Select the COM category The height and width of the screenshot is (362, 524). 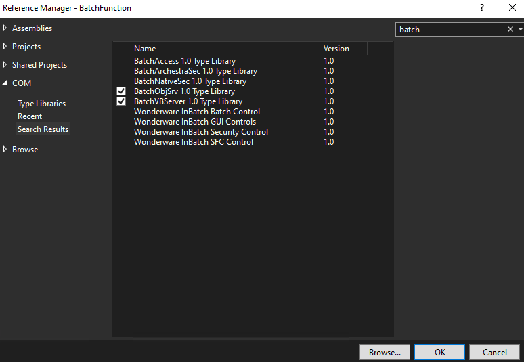click(22, 83)
